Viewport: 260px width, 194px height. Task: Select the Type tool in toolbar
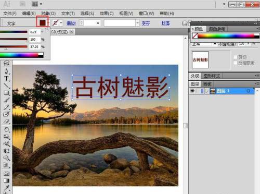(6, 79)
